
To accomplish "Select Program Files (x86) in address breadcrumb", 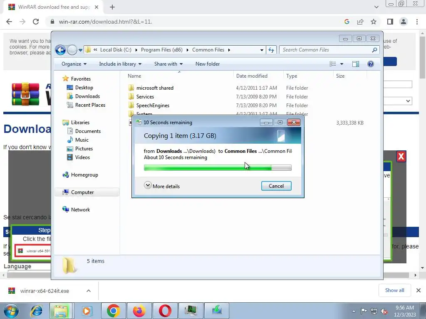I will point(162,50).
